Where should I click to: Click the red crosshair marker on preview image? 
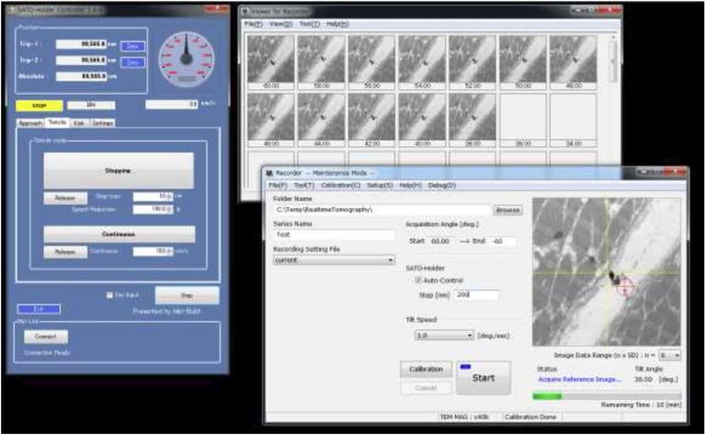coord(626,288)
